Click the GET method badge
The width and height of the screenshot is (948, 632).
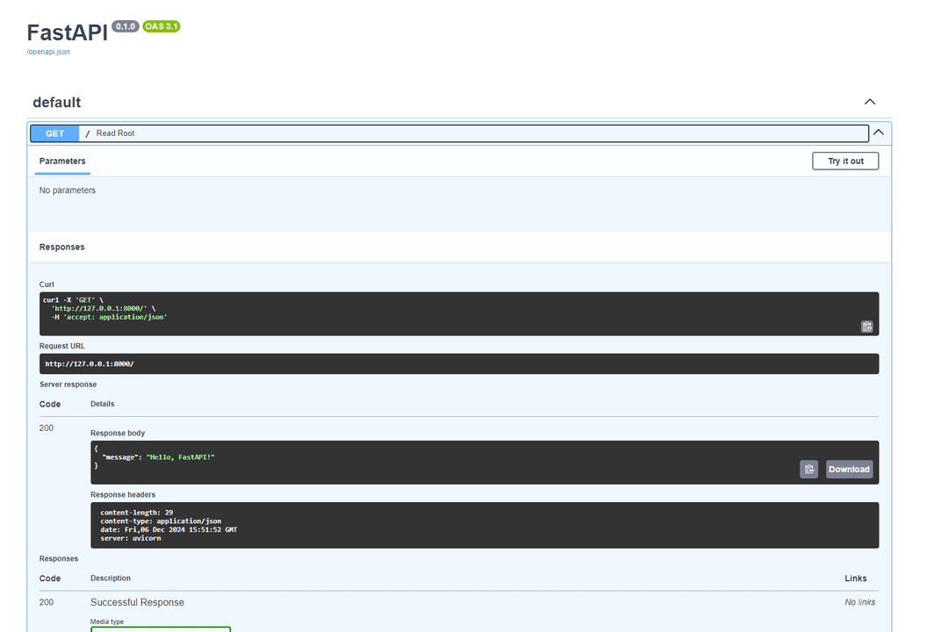(x=54, y=133)
